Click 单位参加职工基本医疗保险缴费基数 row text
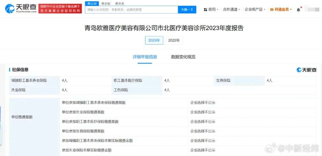322x156 pixels. (x=90, y=122)
